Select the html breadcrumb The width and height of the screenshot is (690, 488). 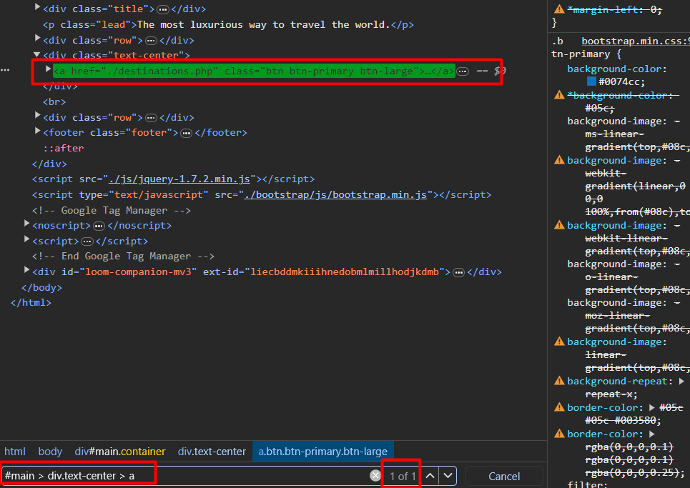15,452
